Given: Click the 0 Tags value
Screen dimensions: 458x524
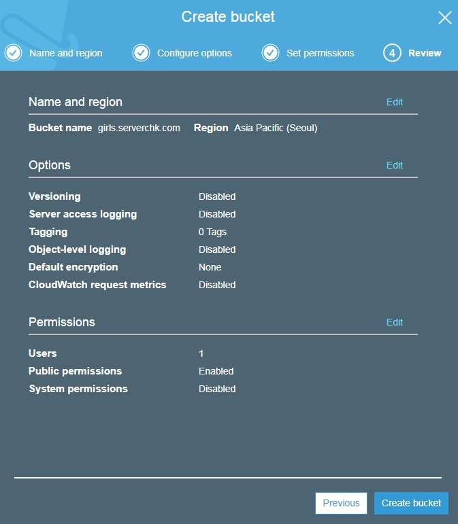Looking at the screenshot, I should click(212, 232).
